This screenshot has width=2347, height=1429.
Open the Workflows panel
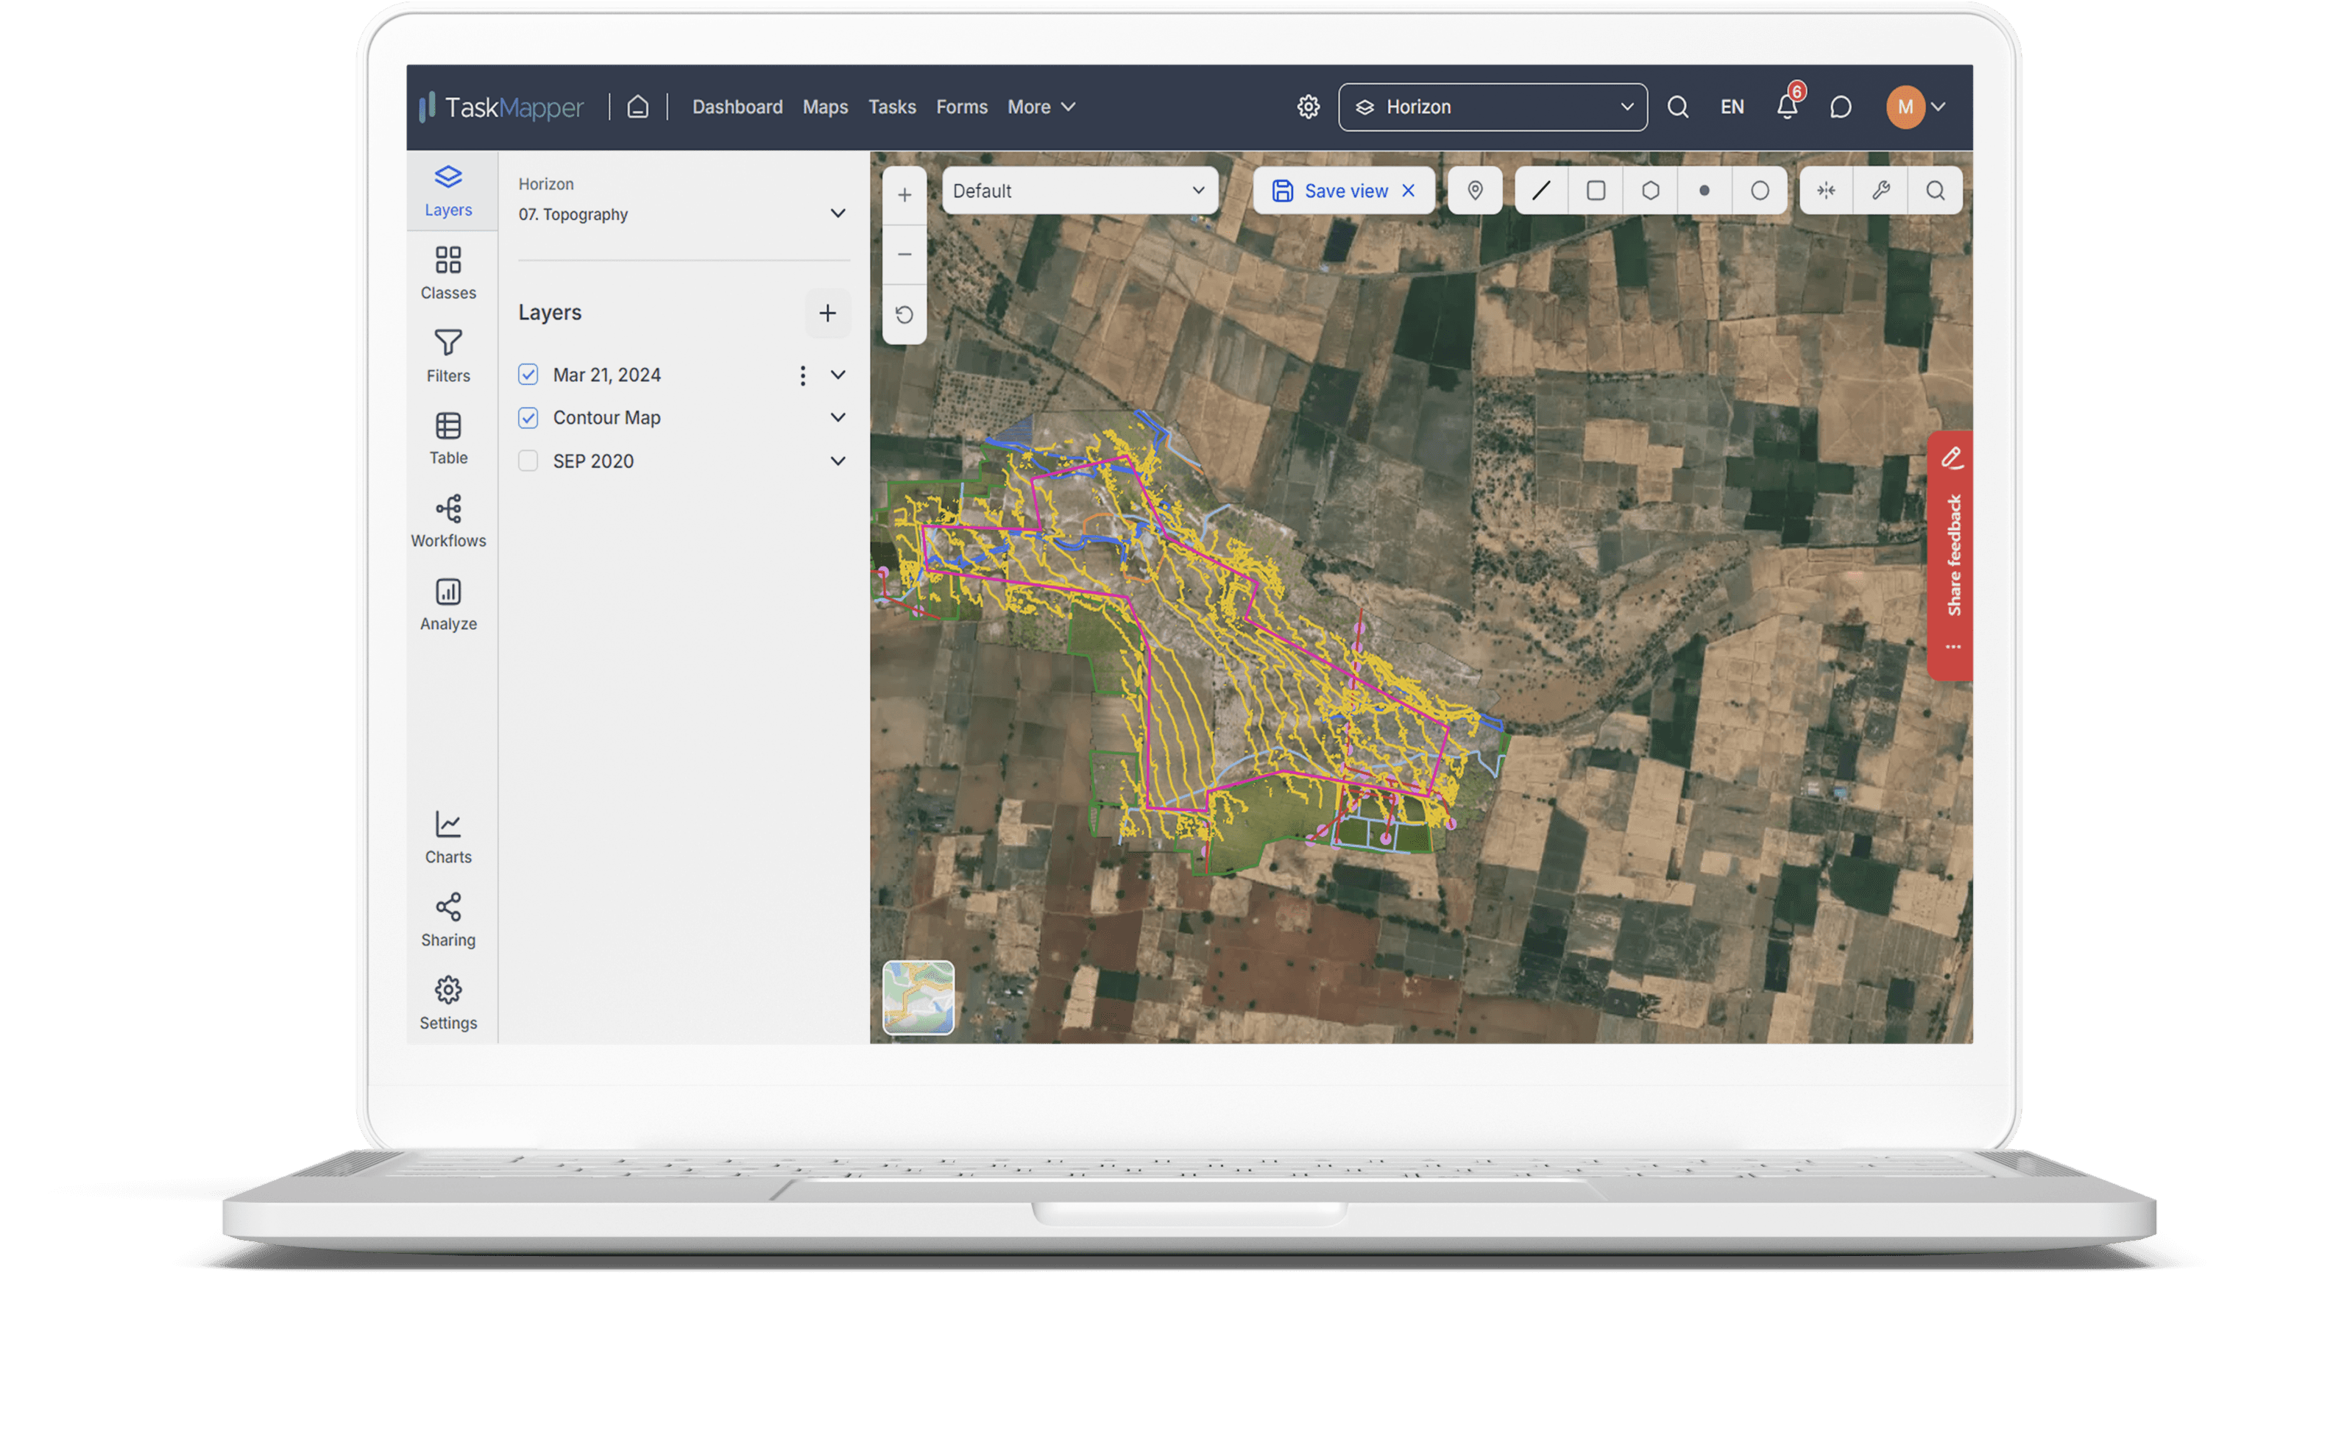447,520
